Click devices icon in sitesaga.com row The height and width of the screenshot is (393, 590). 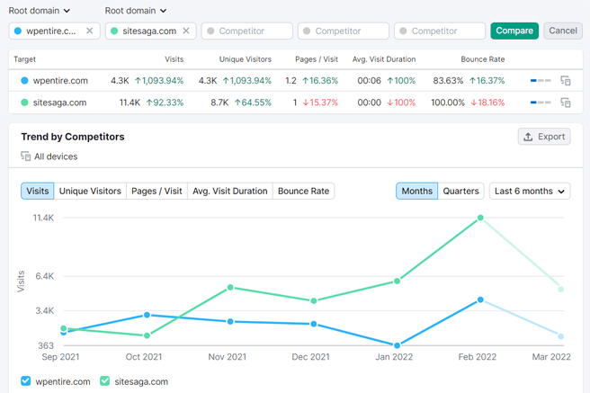click(x=566, y=103)
